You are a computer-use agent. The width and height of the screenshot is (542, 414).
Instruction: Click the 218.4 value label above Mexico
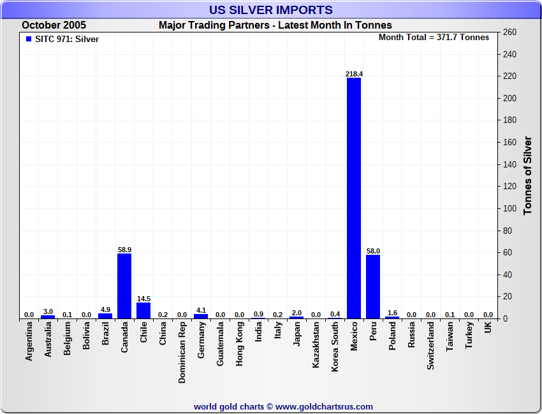pos(354,74)
